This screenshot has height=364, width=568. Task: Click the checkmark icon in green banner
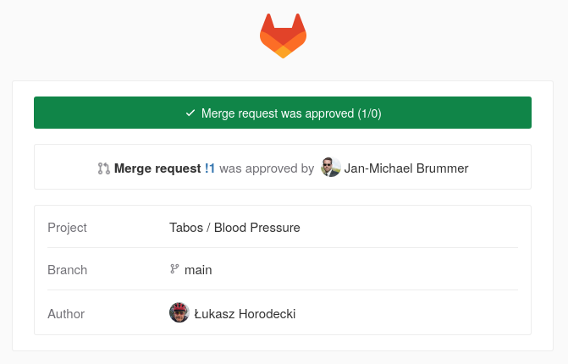(x=190, y=113)
